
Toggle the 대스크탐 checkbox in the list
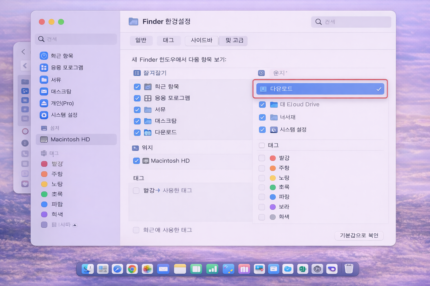[137, 121]
